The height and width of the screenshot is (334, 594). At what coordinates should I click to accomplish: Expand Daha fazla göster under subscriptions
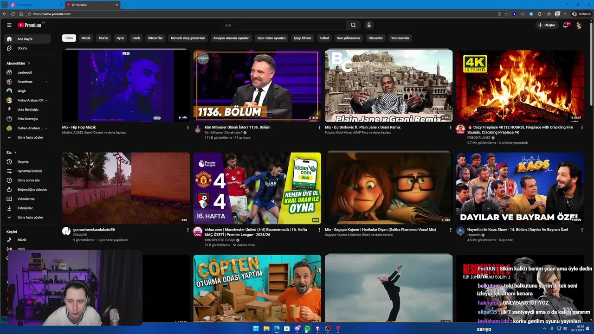point(28,137)
